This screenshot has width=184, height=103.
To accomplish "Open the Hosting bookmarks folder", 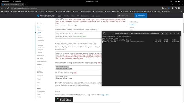I will tap(124, 11).
